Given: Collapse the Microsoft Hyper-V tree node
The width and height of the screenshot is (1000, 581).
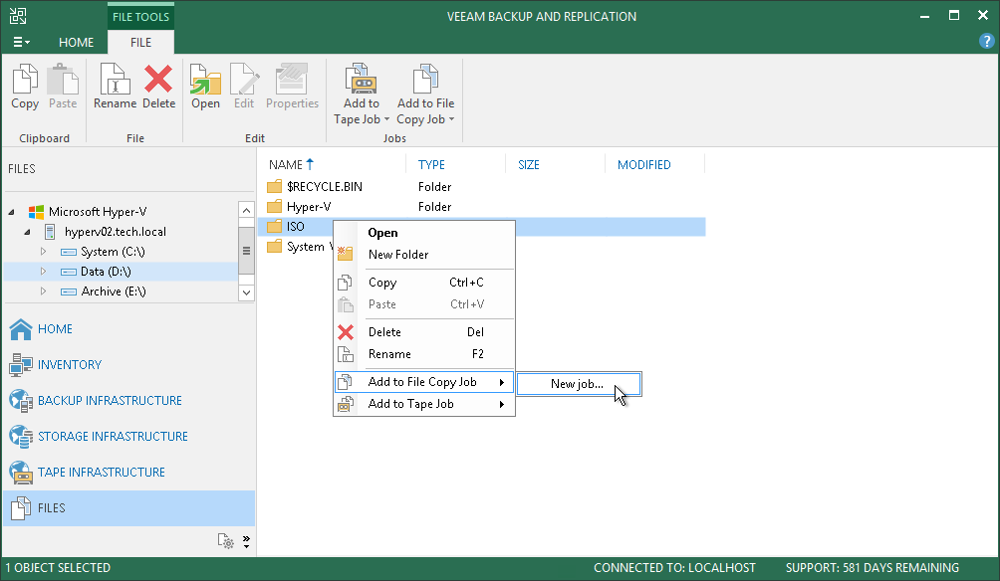Looking at the screenshot, I should (12, 212).
